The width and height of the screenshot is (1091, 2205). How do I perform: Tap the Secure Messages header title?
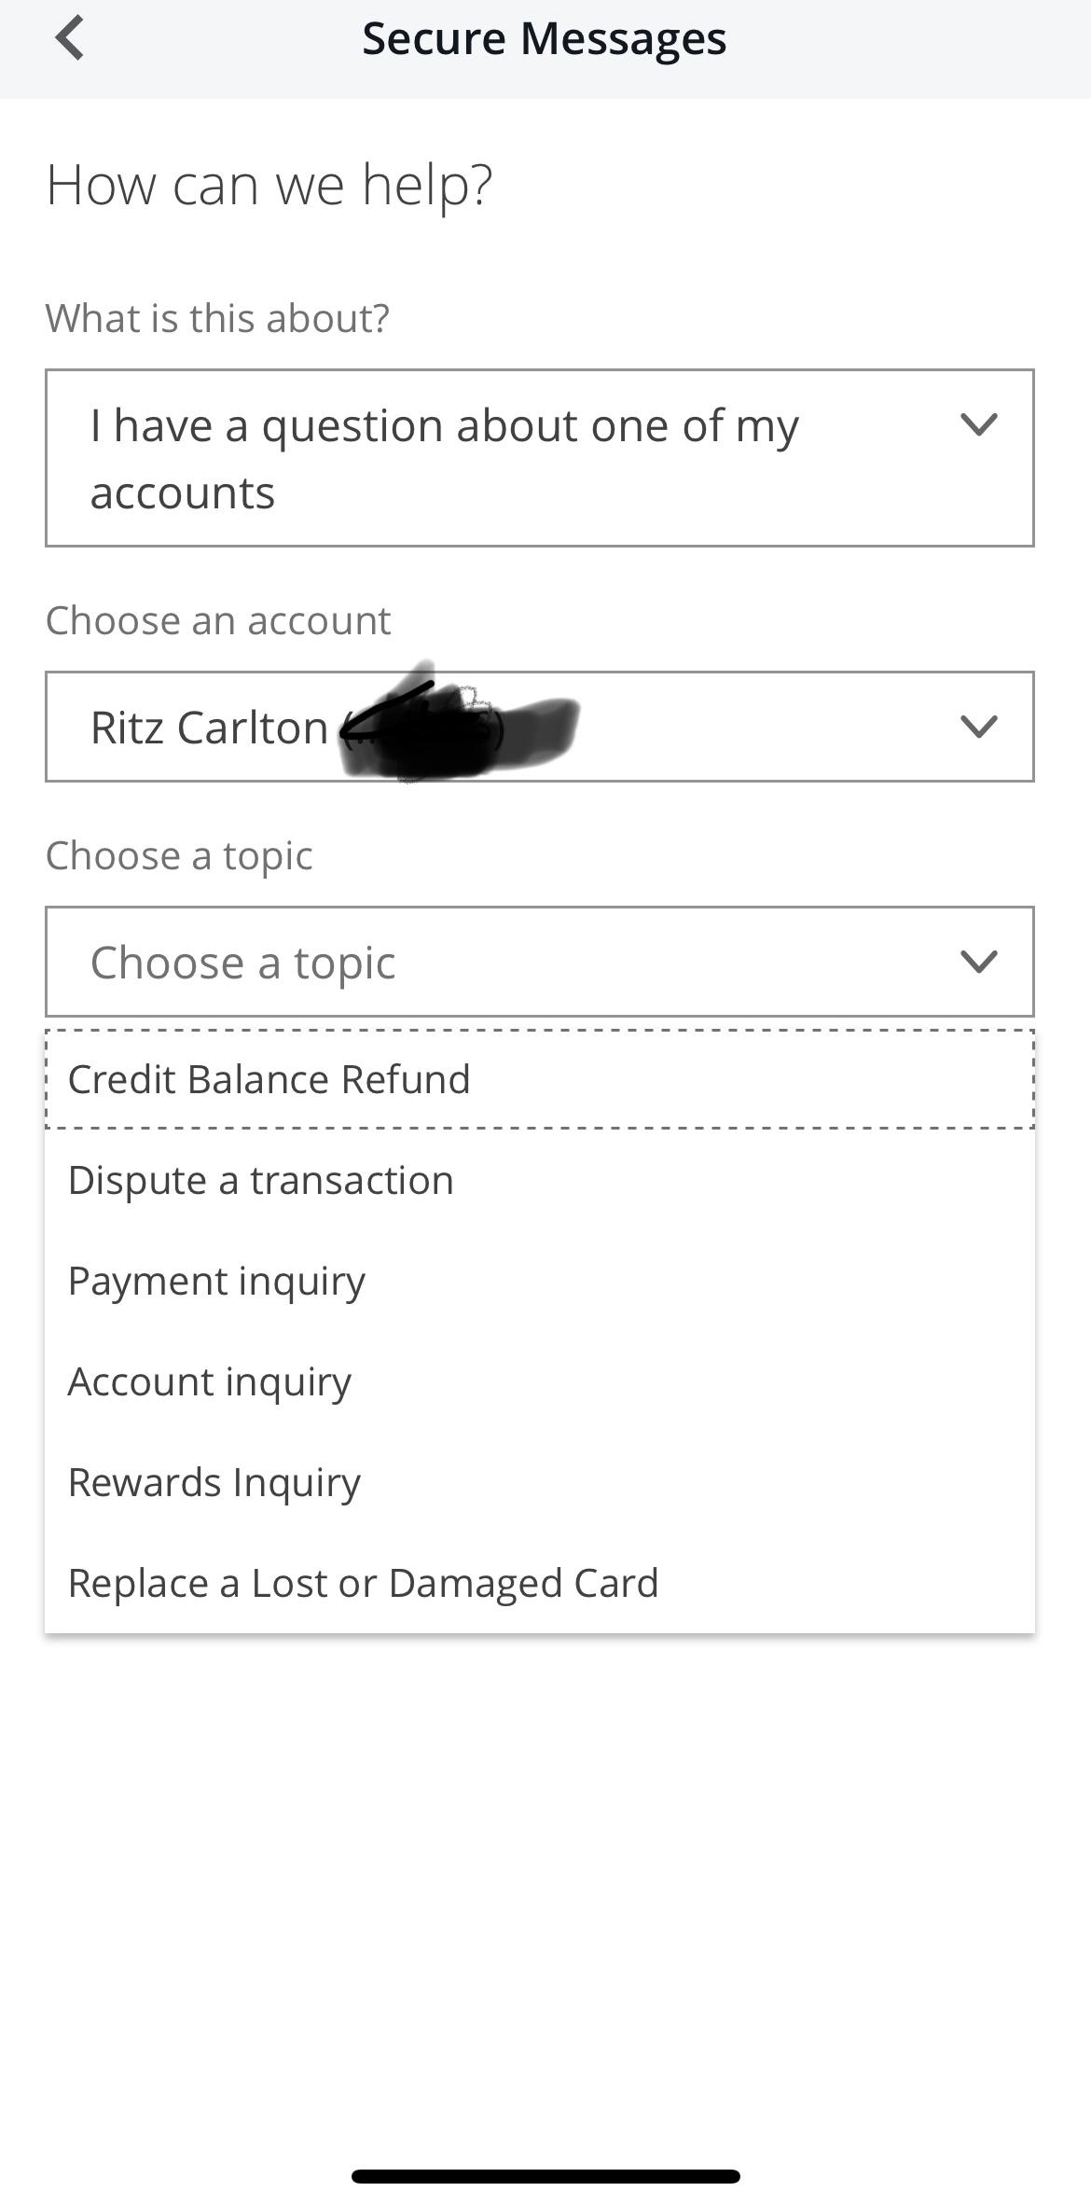(x=545, y=39)
